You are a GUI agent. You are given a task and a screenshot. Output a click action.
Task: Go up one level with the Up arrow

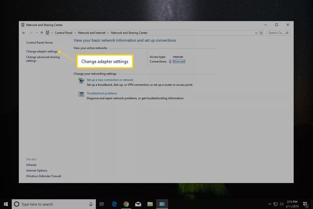pos(41,33)
